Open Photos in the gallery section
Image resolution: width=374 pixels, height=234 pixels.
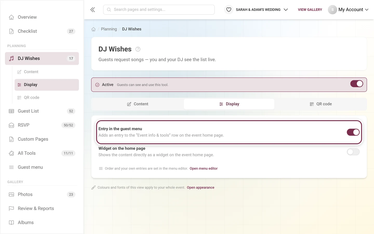pos(42,194)
